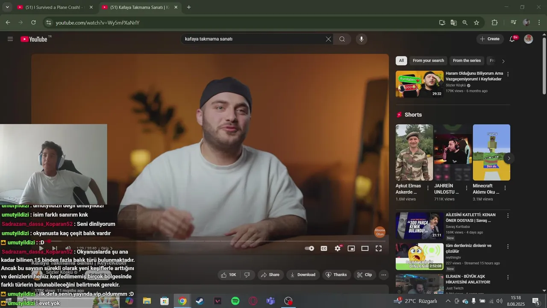The image size is (547, 308).
Task: Open a new browser tab
Action: 189,7
